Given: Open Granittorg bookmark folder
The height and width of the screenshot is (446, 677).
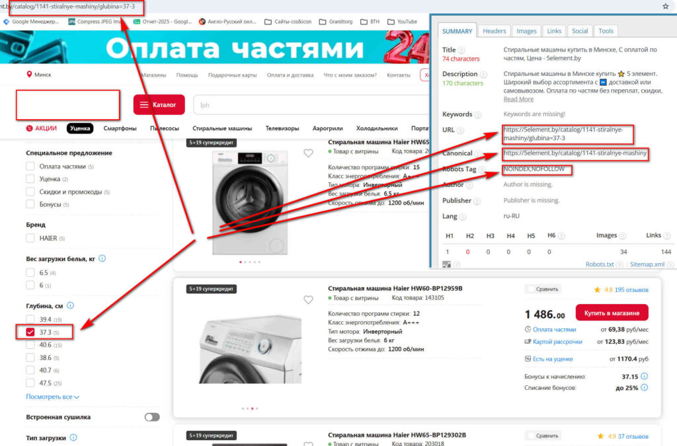Looking at the screenshot, I should (x=336, y=22).
